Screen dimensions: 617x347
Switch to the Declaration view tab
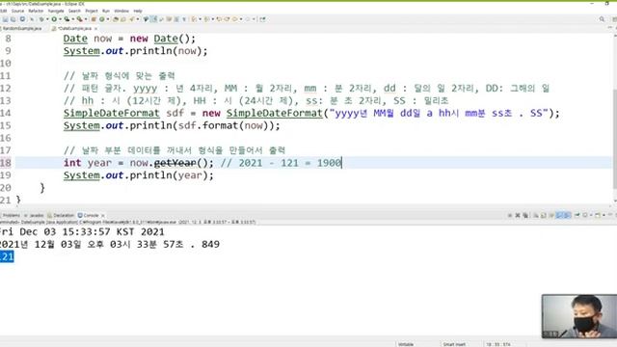tap(61, 215)
